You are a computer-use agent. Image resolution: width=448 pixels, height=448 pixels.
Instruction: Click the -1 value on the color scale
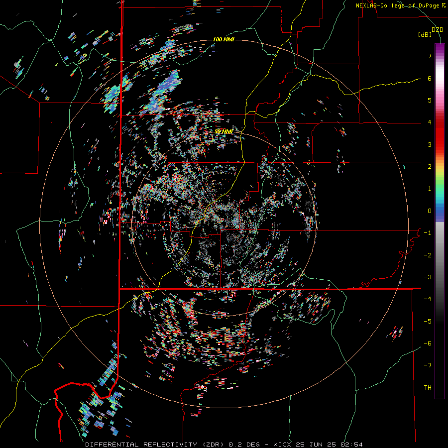[x=428, y=233]
